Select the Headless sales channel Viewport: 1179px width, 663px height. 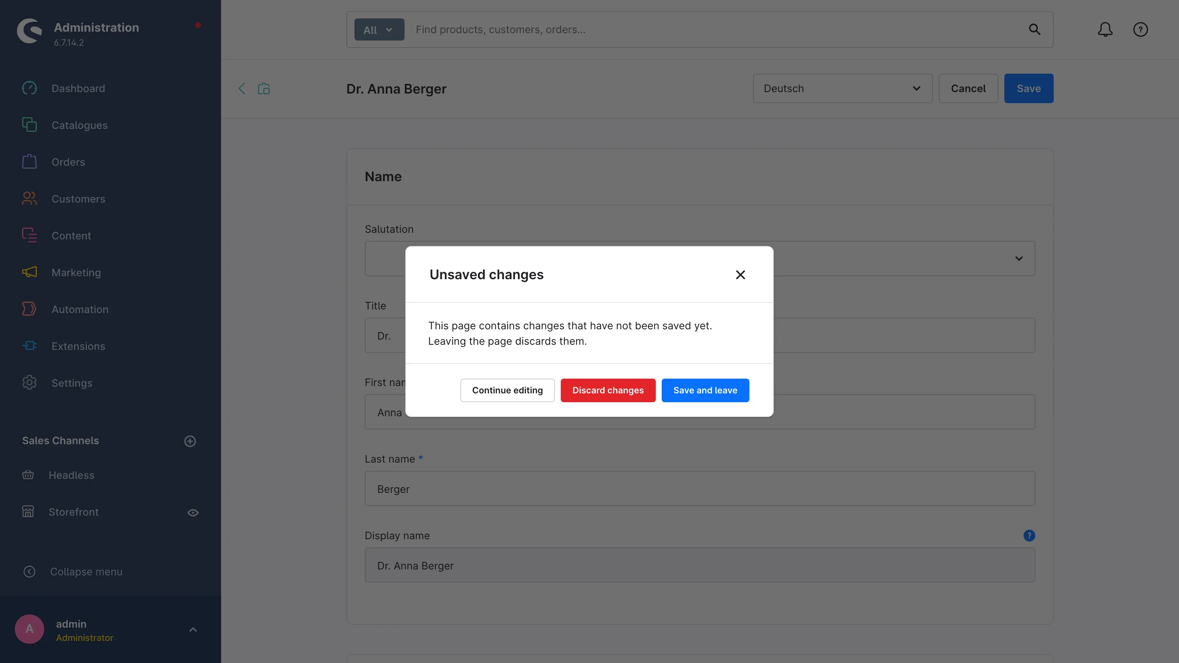click(71, 475)
